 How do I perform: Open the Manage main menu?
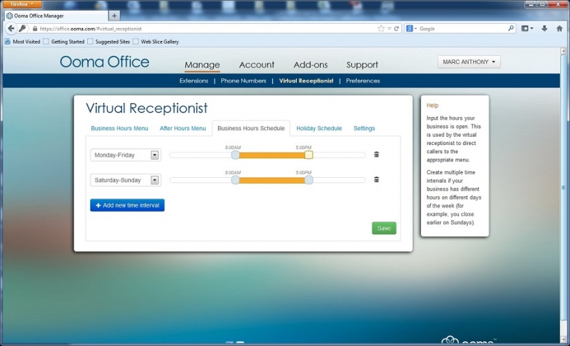pyautogui.click(x=202, y=65)
